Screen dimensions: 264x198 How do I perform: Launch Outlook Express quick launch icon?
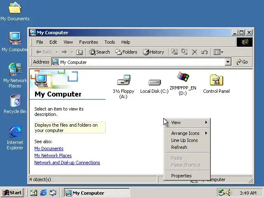53,193
